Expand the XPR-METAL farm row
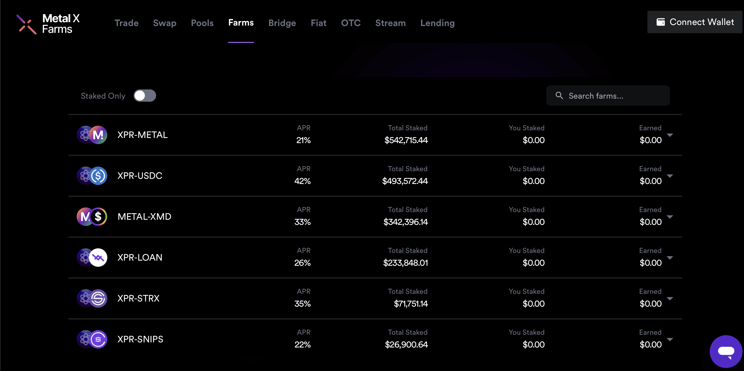The width and height of the screenshot is (744, 371). point(670,135)
